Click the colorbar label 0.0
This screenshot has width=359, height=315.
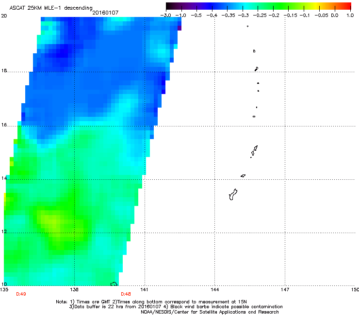pyautogui.click(x=335, y=16)
